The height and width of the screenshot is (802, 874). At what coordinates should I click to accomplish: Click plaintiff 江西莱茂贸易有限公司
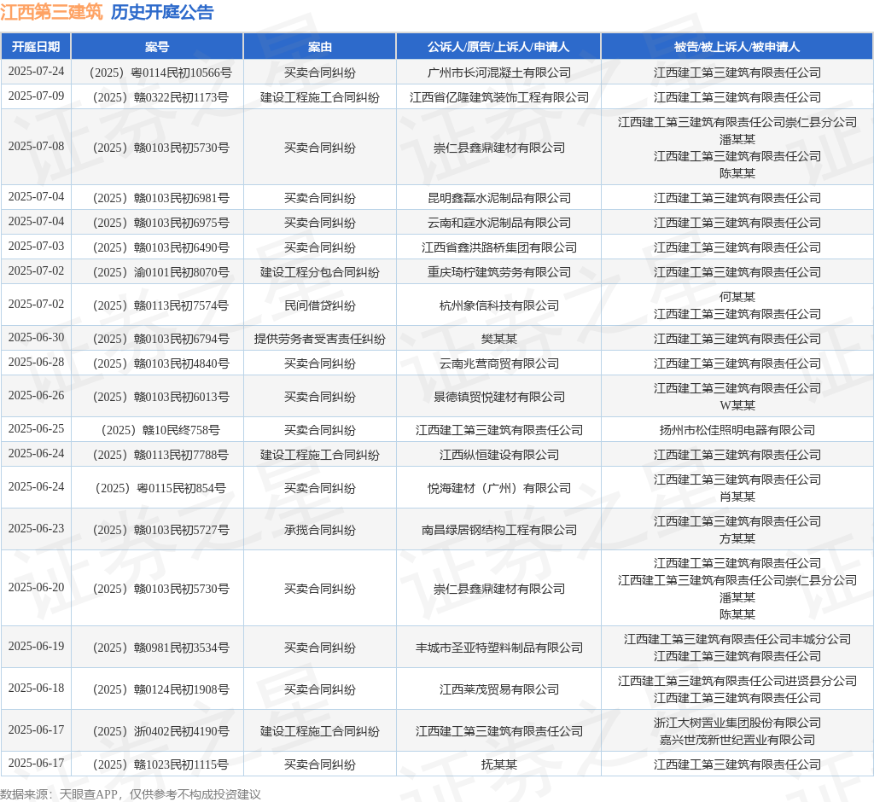[x=499, y=690]
